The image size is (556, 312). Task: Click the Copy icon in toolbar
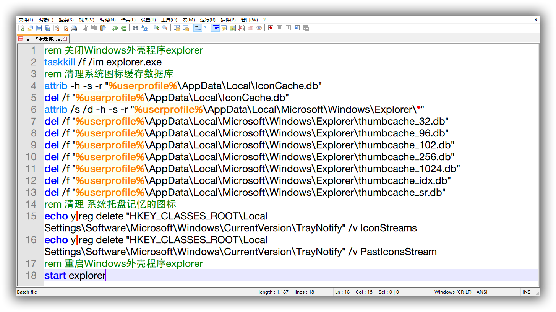[x=94, y=28]
